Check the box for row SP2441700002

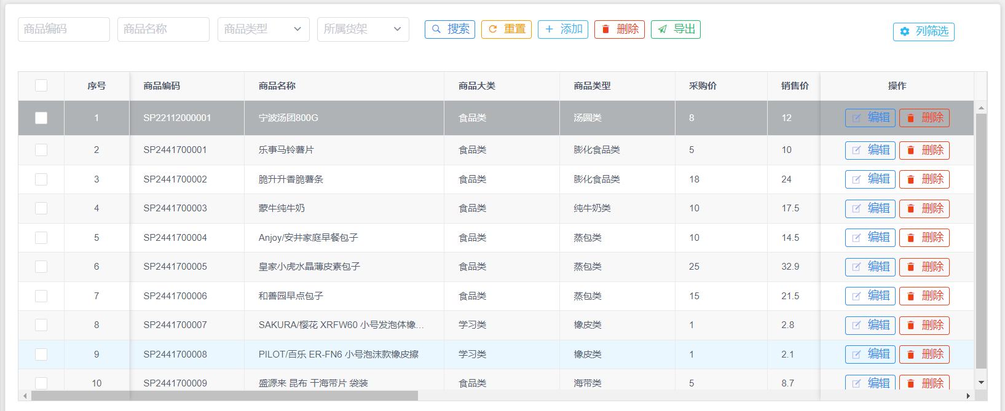coord(41,179)
